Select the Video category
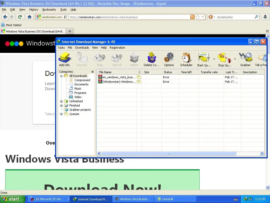The height and width of the screenshot is (203, 270). coord(78,97)
